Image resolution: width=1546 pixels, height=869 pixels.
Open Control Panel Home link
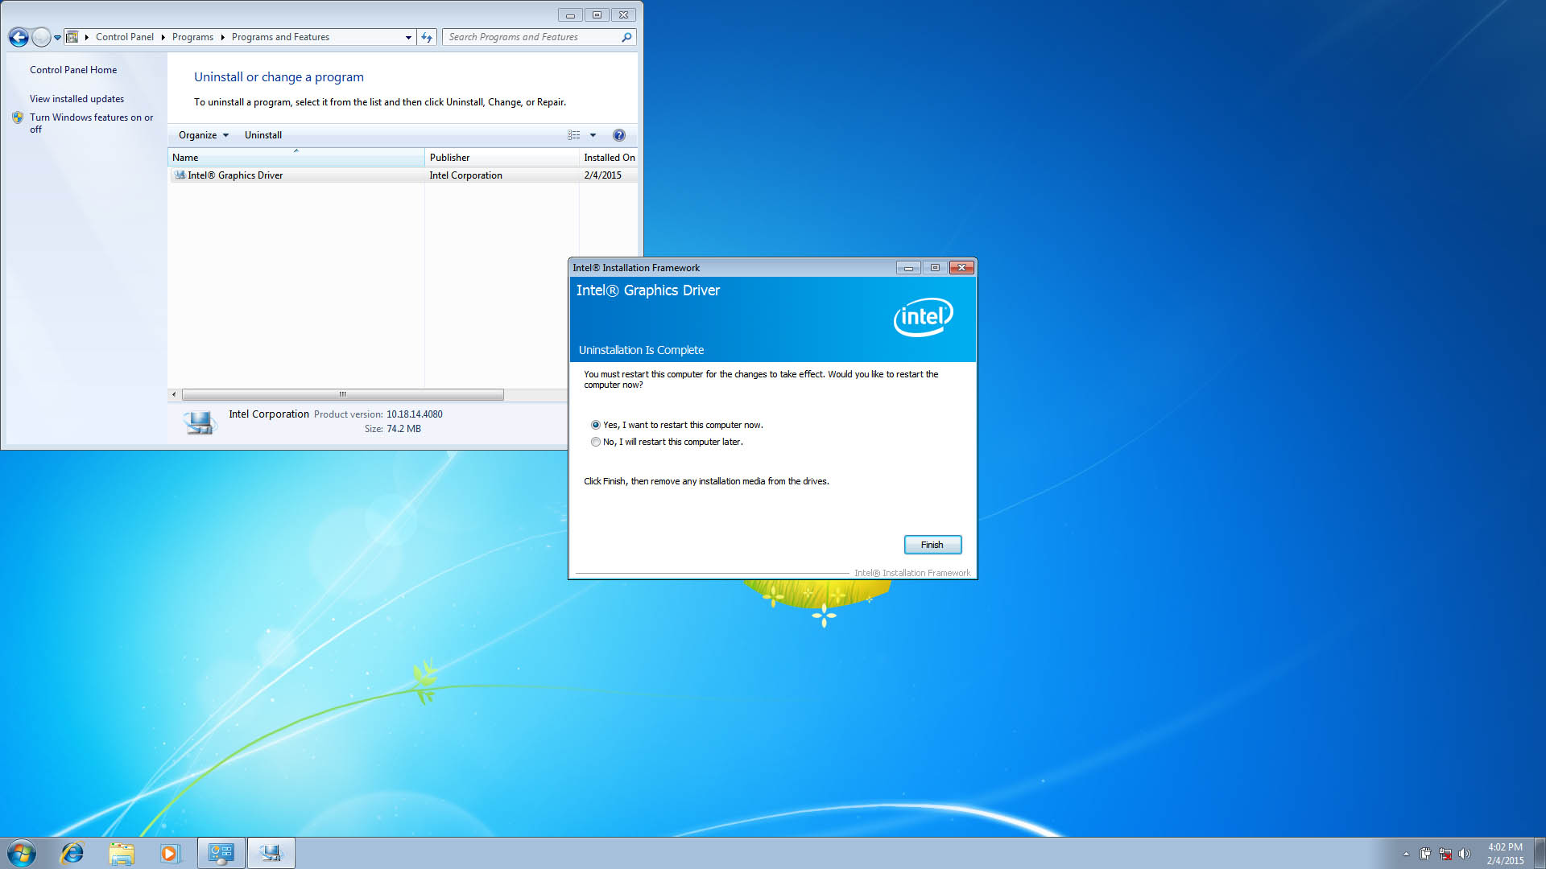pyautogui.click(x=73, y=70)
